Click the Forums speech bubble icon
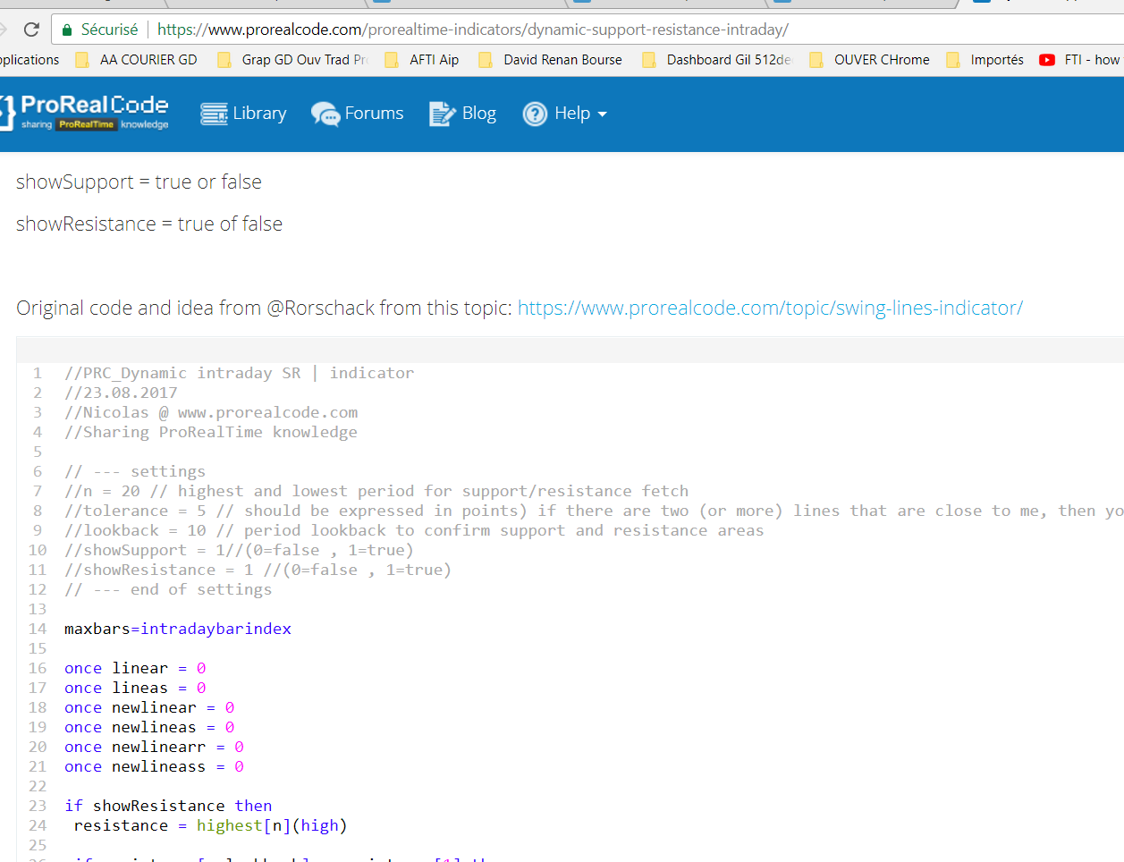1124x862 pixels. point(325,114)
